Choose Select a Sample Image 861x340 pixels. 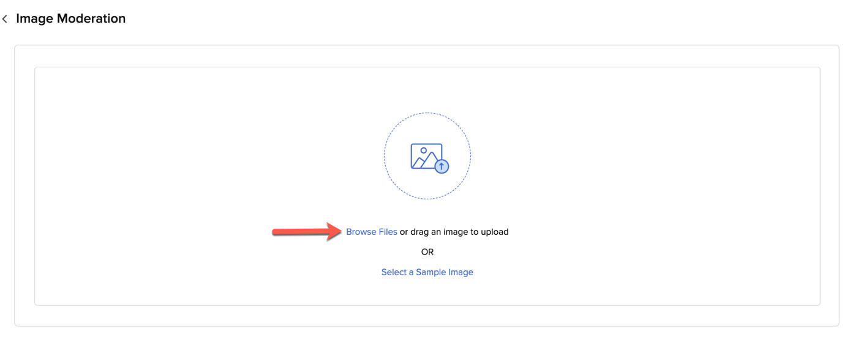(427, 272)
